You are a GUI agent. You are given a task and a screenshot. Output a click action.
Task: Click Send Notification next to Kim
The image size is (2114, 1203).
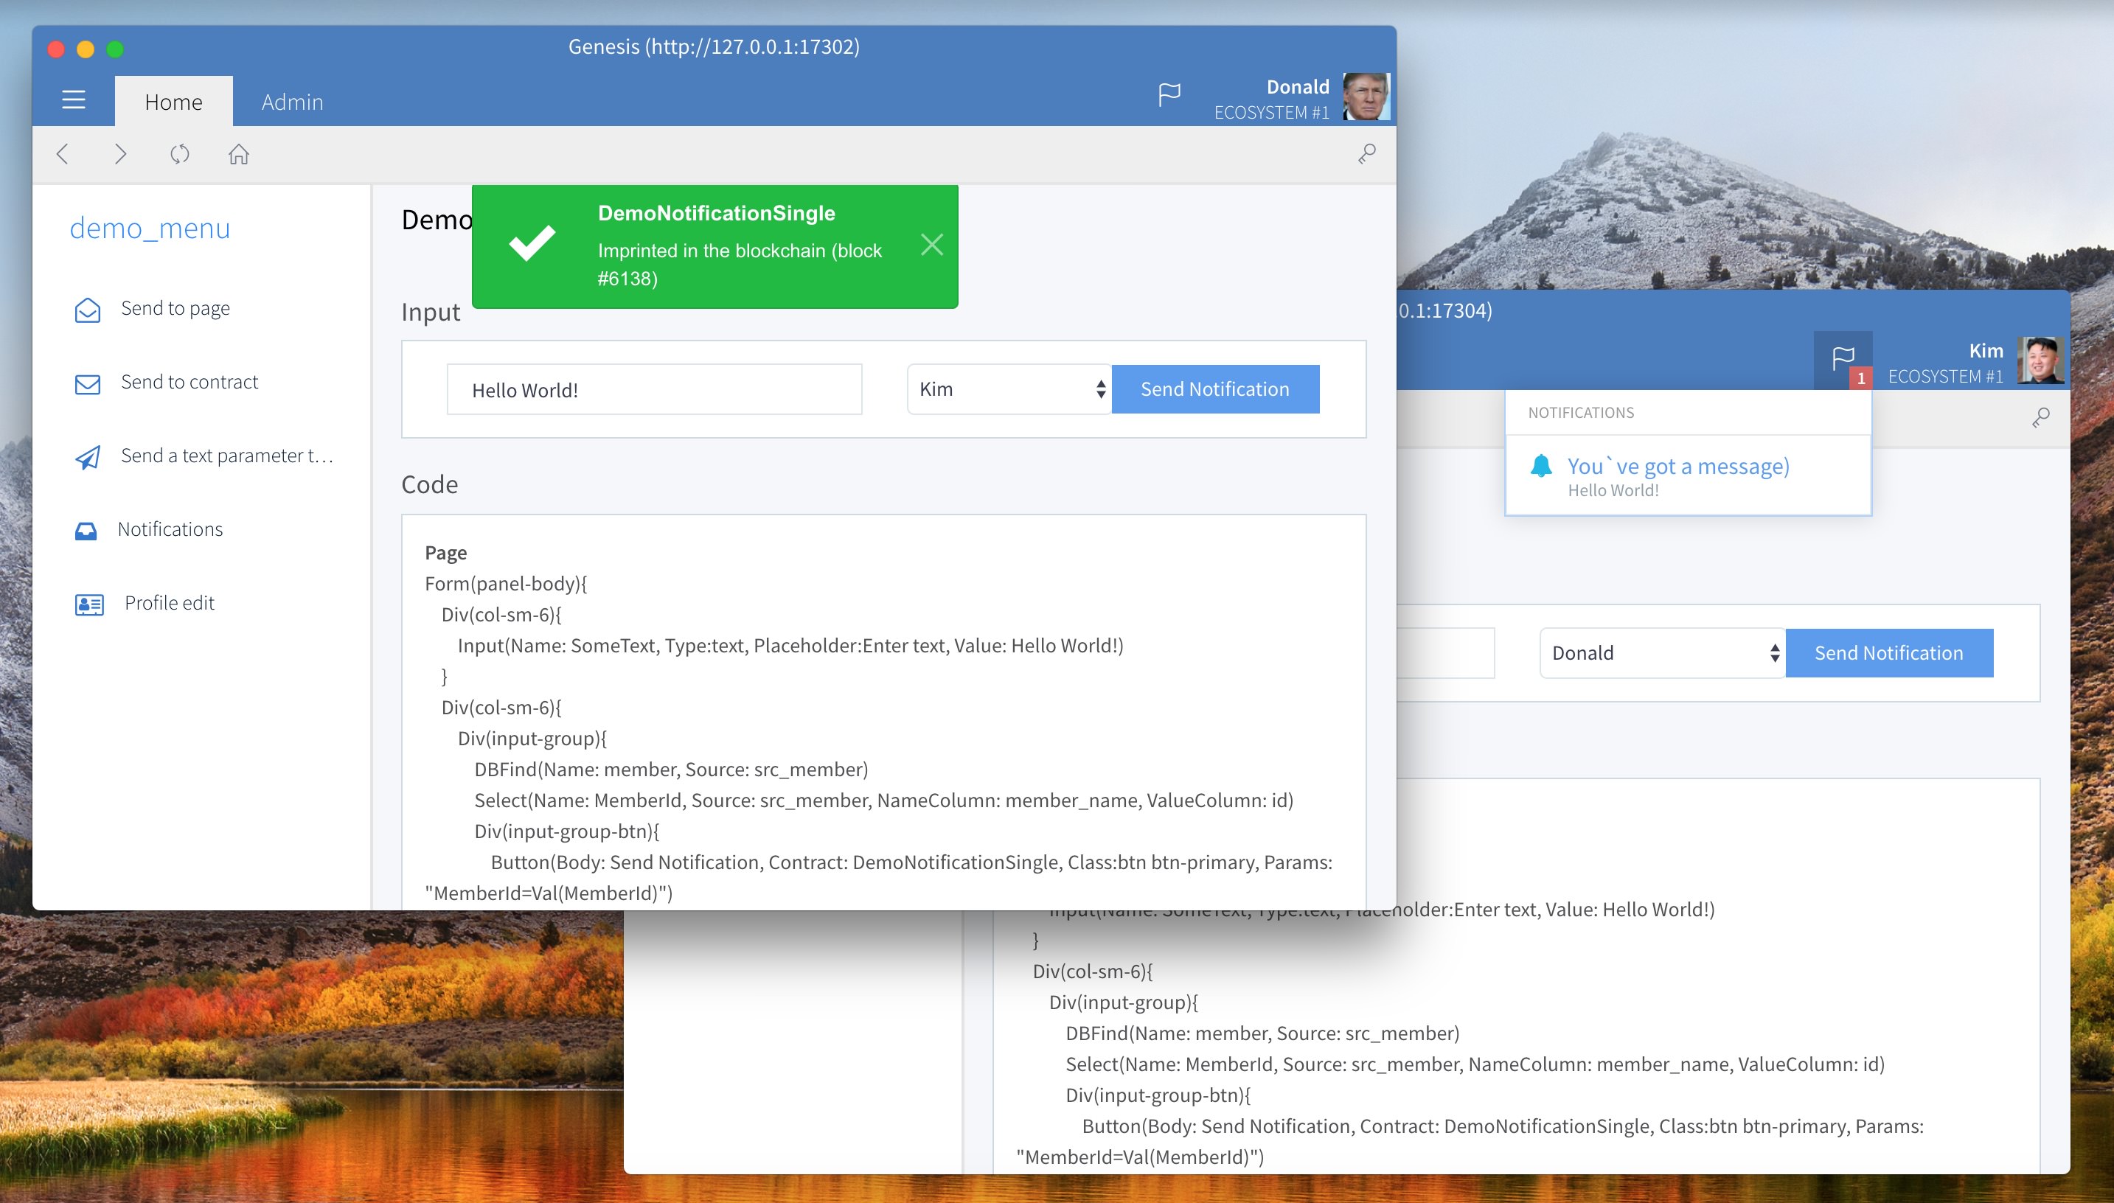point(1215,389)
